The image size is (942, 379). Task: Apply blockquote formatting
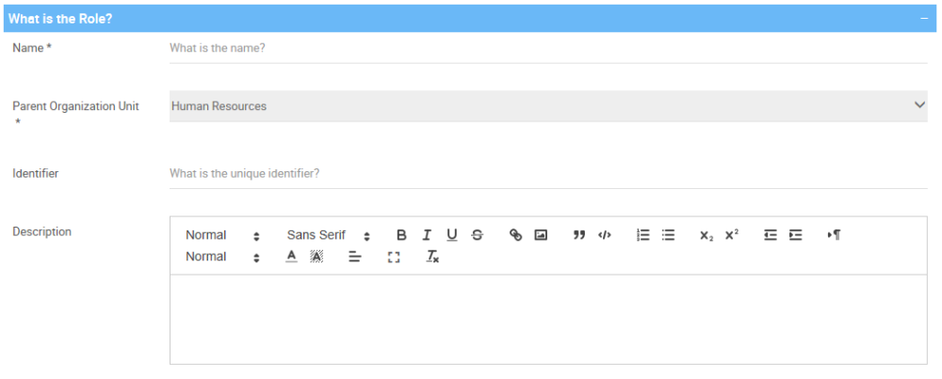click(x=579, y=235)
